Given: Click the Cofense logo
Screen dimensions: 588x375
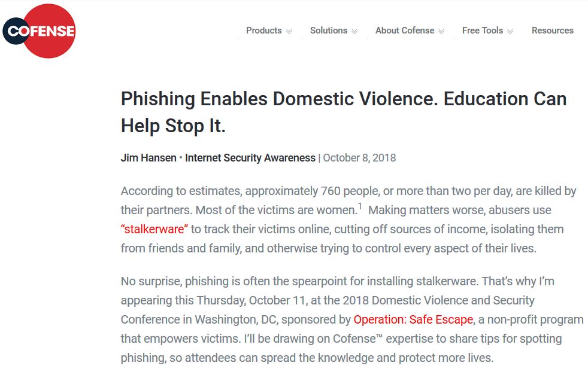Looking at the screenshot, I should tap(39, 30).
